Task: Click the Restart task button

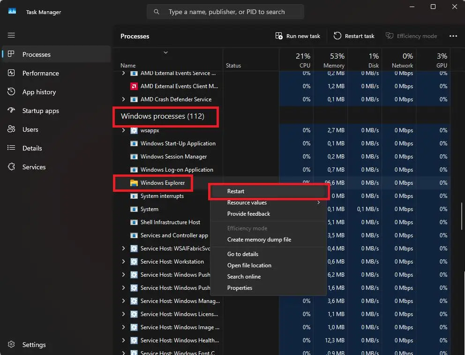Action: click(x=354, y=36)
